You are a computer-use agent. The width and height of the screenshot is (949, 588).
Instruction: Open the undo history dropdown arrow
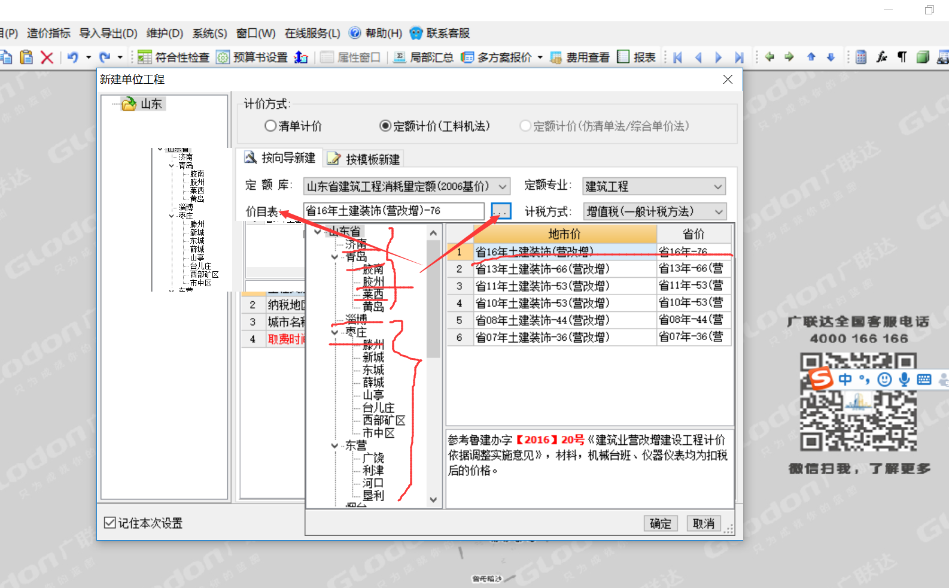pos(88,57)
